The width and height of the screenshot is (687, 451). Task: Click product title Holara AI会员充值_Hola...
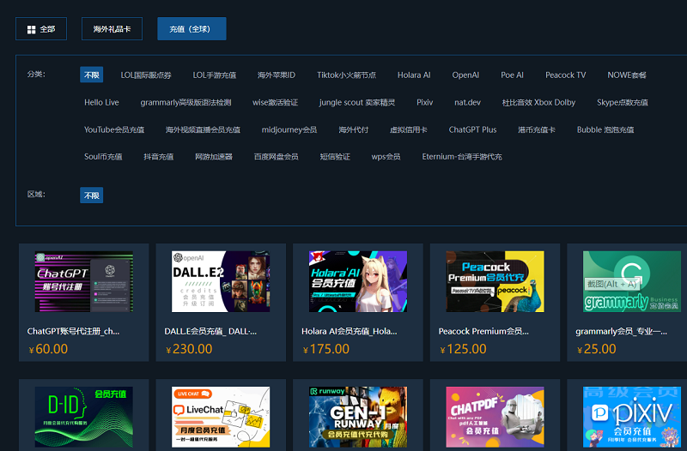[350, 331]
